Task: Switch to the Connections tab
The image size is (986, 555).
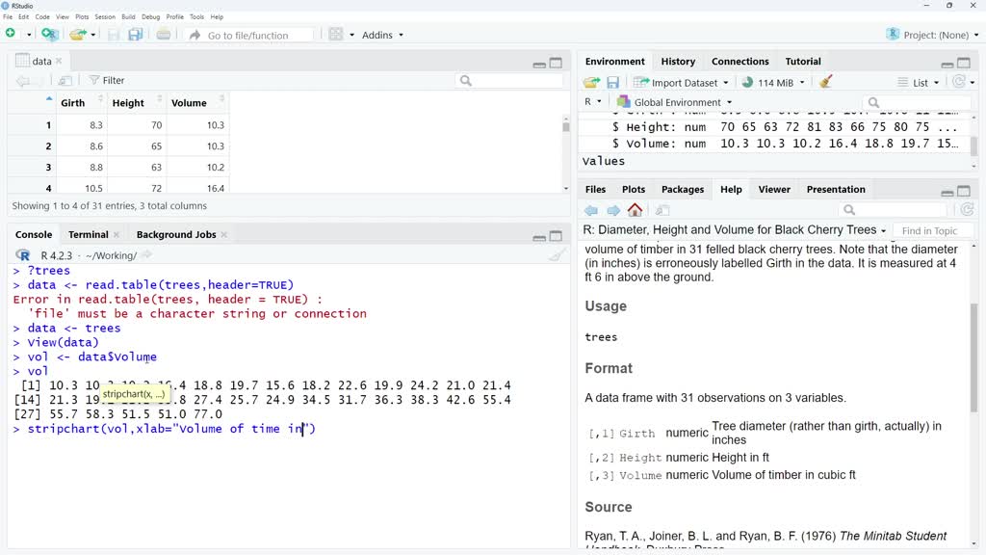Action: [740, 61]
